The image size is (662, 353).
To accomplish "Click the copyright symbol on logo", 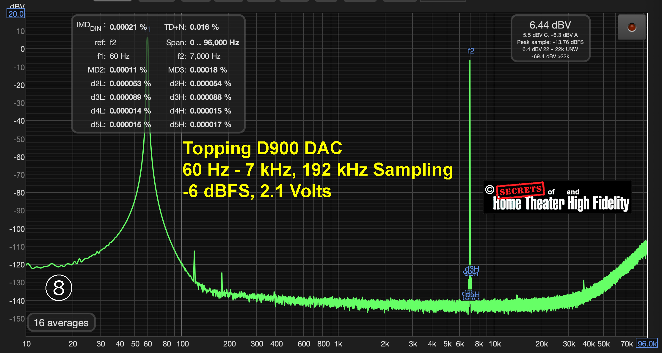I will [490, 189].
